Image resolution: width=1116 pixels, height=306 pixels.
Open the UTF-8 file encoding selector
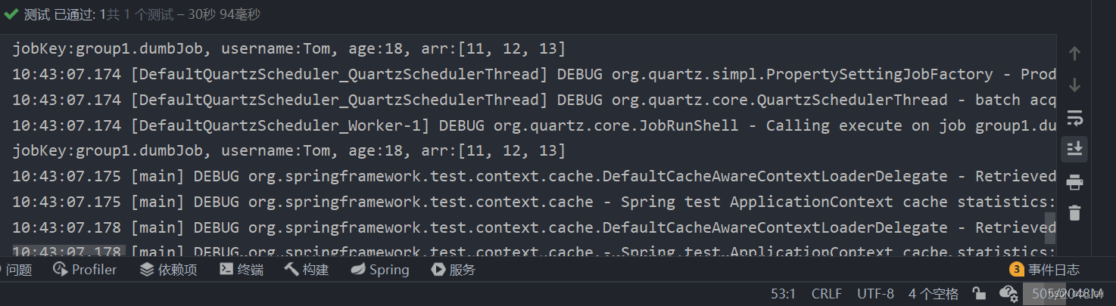click(875, 294)
